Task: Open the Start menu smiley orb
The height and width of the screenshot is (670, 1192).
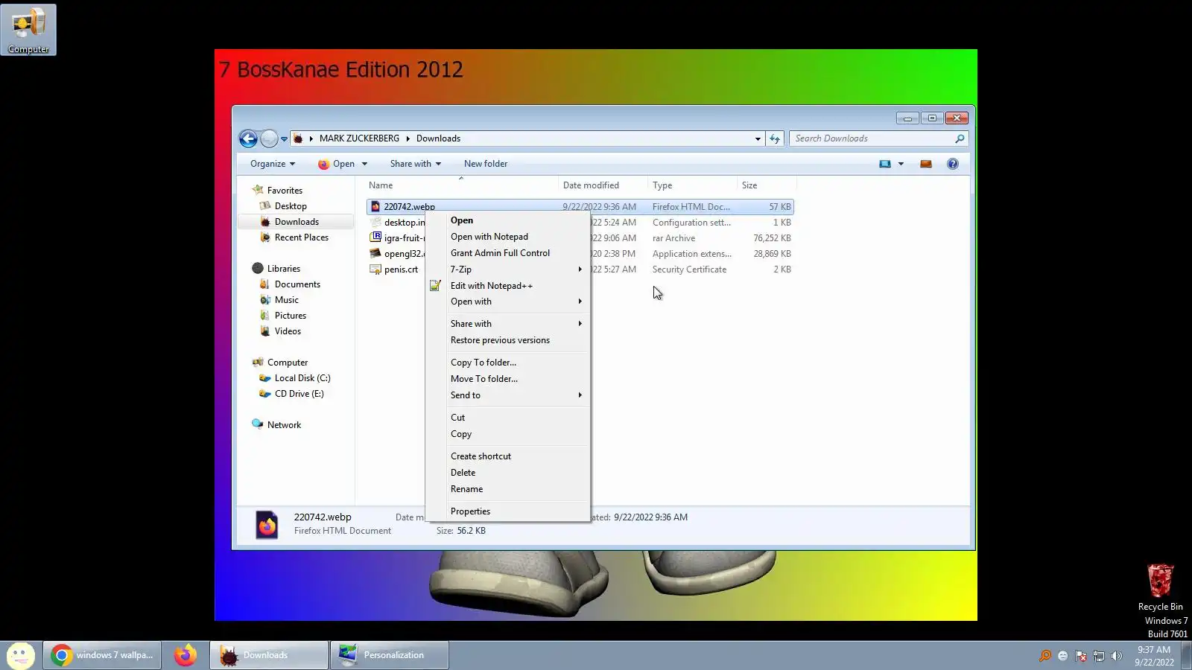Action: point(20,655)
